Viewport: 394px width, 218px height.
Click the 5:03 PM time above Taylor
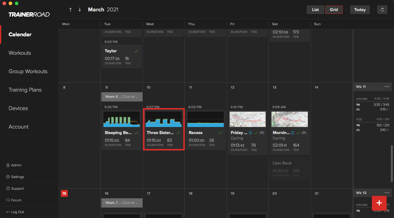pyautogui.click(x=111, y=42)
